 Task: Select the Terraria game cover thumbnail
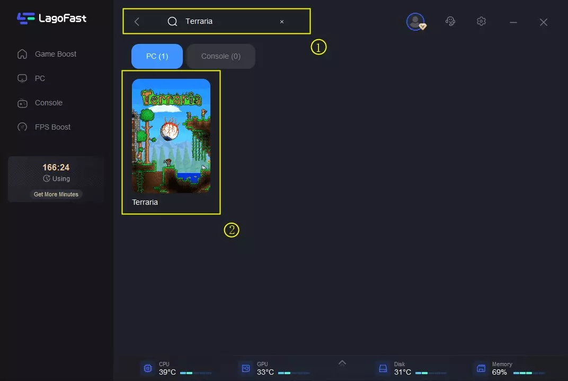(171, 135)
